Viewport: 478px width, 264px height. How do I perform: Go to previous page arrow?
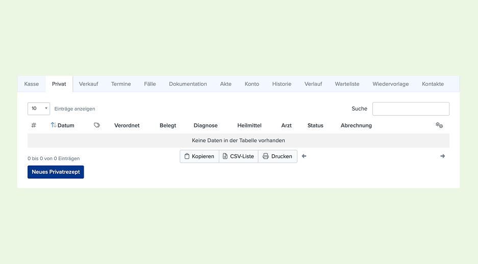(304, 156)
